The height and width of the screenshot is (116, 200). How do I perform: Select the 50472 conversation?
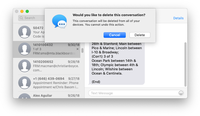pyautogui.click(x=29, y=32)
